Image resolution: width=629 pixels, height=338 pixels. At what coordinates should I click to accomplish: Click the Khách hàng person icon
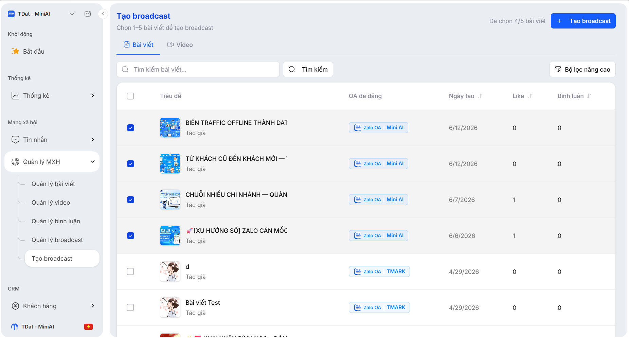point(15,306)
